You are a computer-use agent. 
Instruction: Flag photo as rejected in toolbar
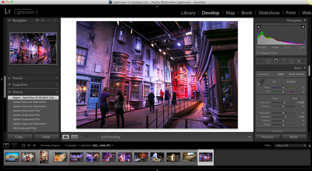(x=91, y=137)
